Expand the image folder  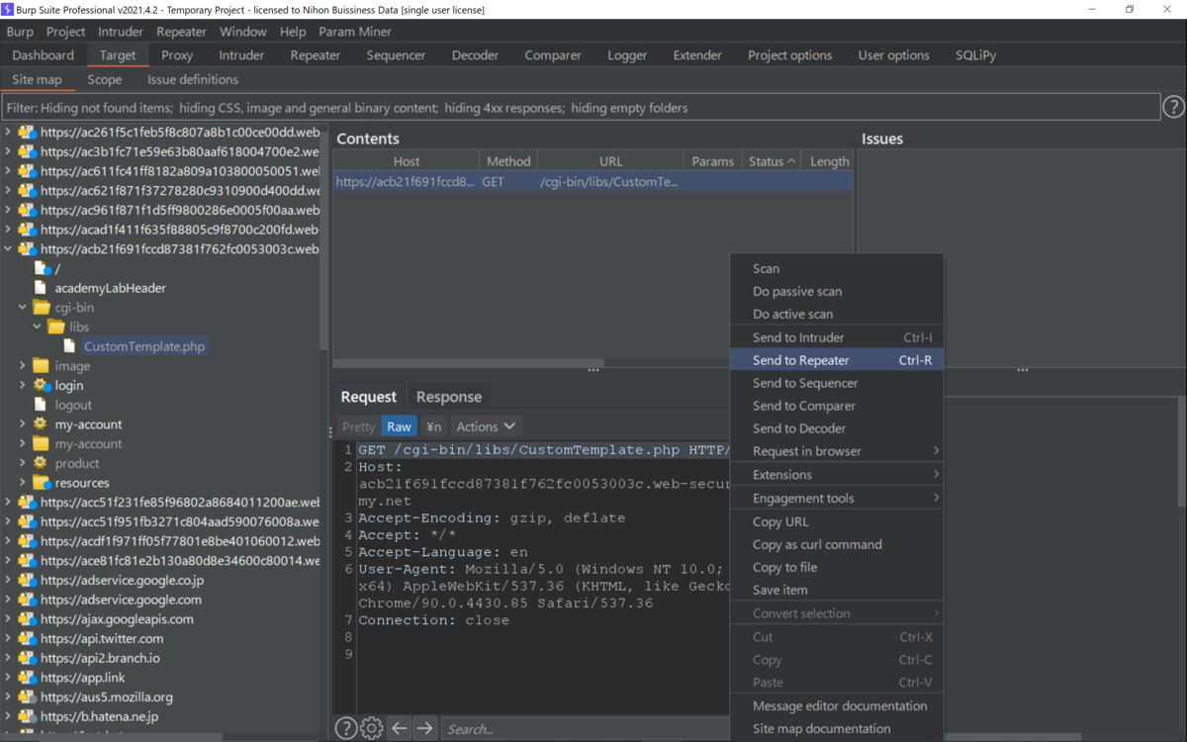[x=22, y=366]
